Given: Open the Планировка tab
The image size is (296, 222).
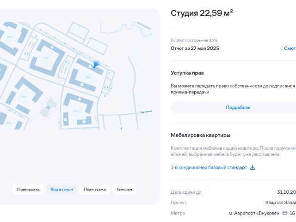Looking at the screenshot, I should click(x=28, y=189).
